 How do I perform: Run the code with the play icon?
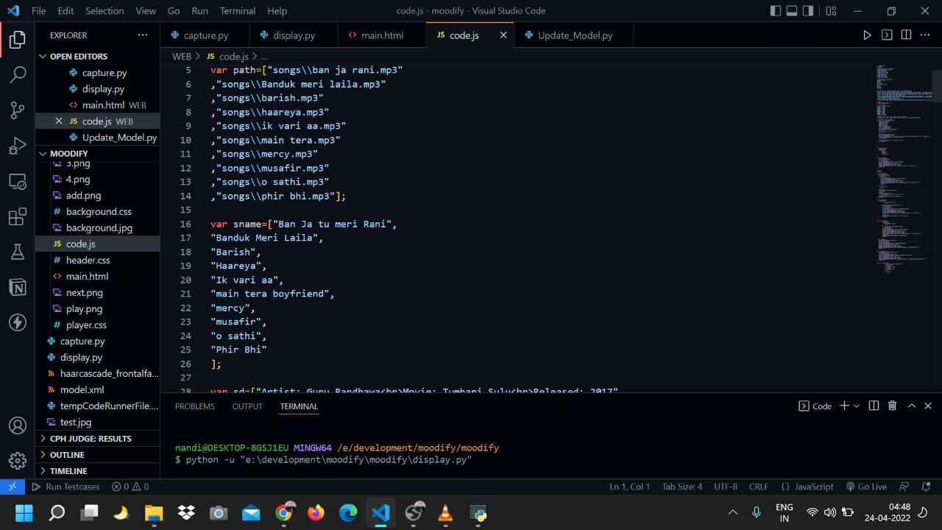[867, 35]
